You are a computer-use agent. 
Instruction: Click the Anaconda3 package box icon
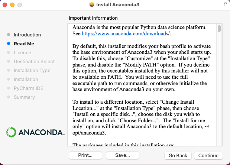click(92, 4)
